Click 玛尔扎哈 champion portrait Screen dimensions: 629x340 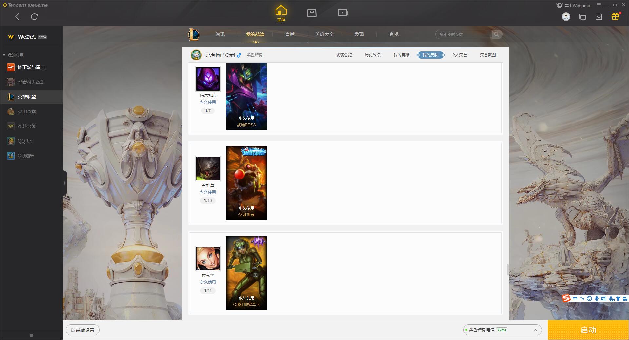tap(208, 79)
